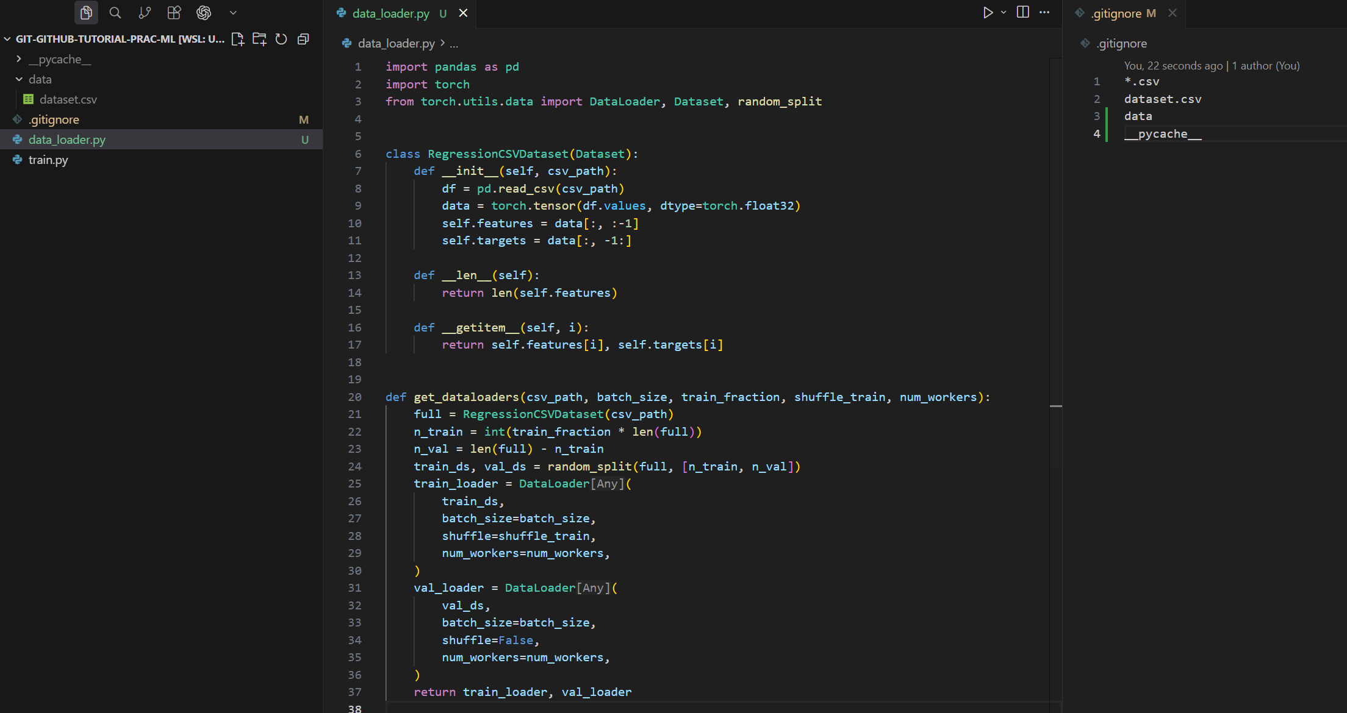Open the run options dropdown arrow

(1002, 12)
